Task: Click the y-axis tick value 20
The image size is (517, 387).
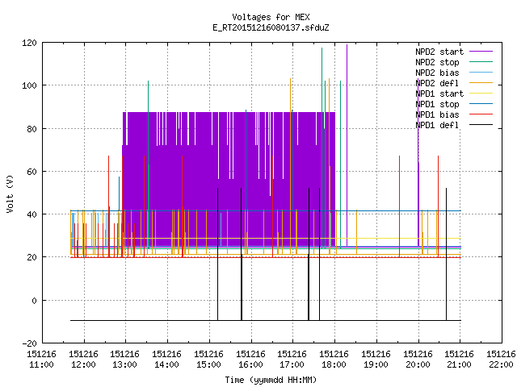Action: tap(32, 257)
